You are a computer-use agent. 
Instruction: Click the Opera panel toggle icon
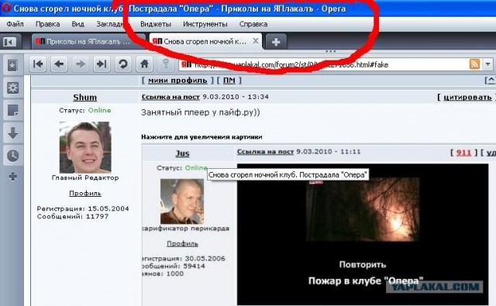pyautogui.click(x=10, y=42)
